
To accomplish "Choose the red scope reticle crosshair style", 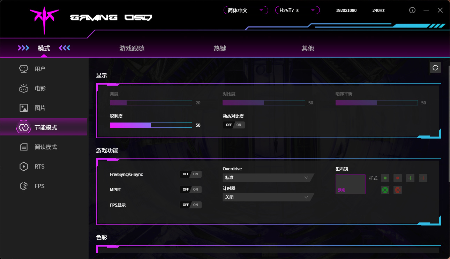I will [398, 190].
